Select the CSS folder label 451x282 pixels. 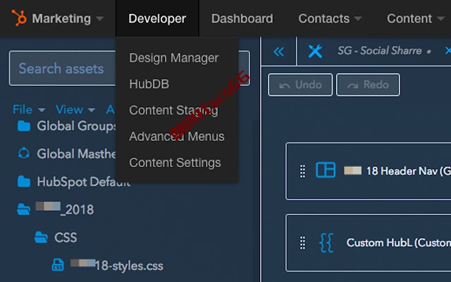(66, 238)
